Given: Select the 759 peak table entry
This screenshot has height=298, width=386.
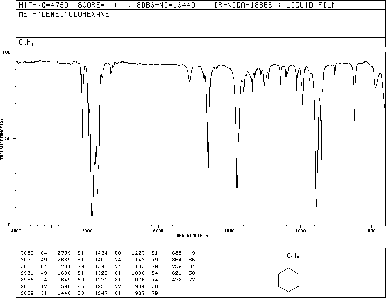Looking at the screenshot, I should click(184, 266).
